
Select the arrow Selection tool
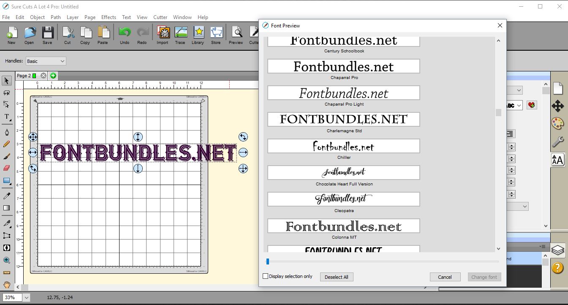(x=7, y=80)
